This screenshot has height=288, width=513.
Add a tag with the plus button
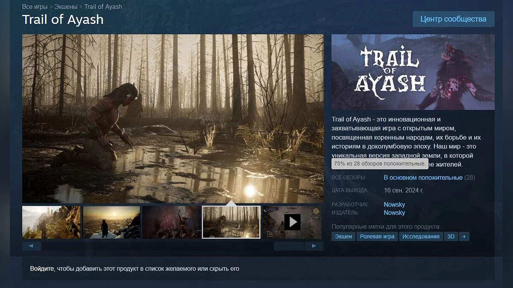[x=464, y=236]
